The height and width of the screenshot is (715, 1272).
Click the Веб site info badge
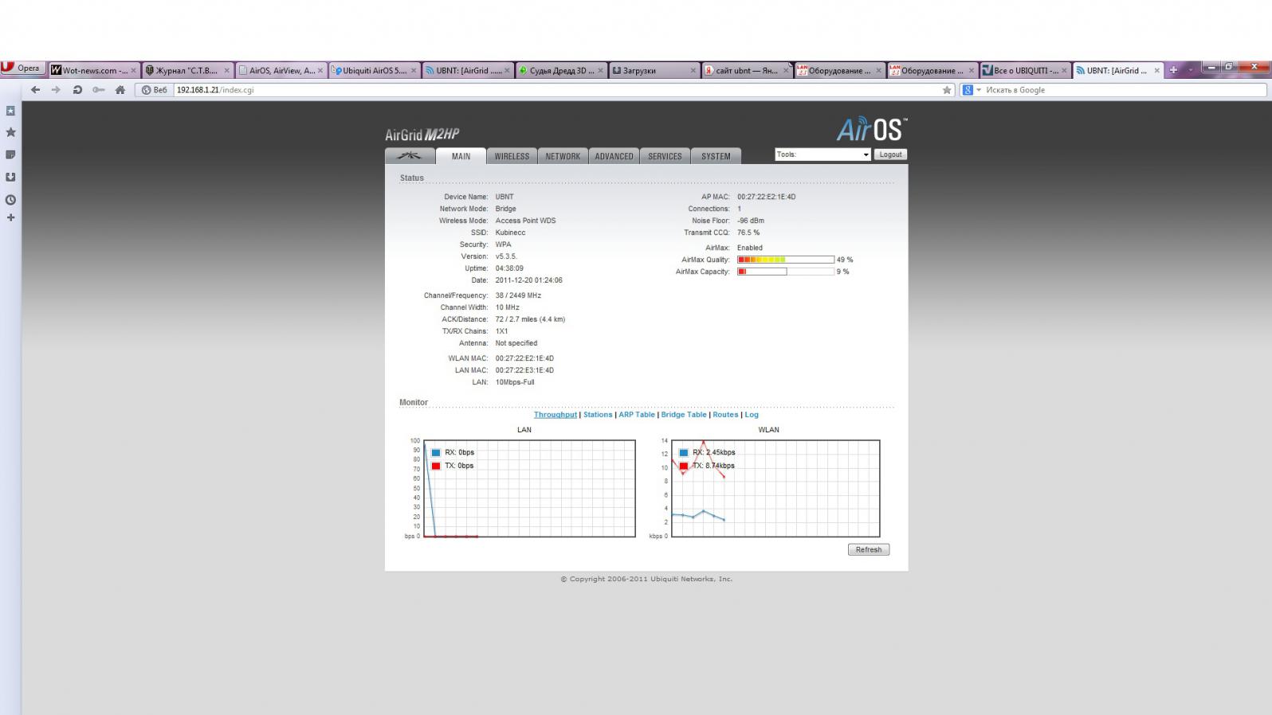155,90
